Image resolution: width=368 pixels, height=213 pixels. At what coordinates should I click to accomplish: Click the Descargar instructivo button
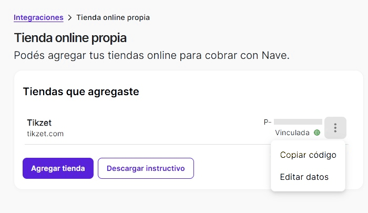click(146, 168)
